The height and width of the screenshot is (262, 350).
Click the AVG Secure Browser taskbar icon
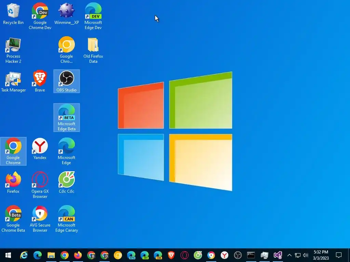click(x=211, y=255)
